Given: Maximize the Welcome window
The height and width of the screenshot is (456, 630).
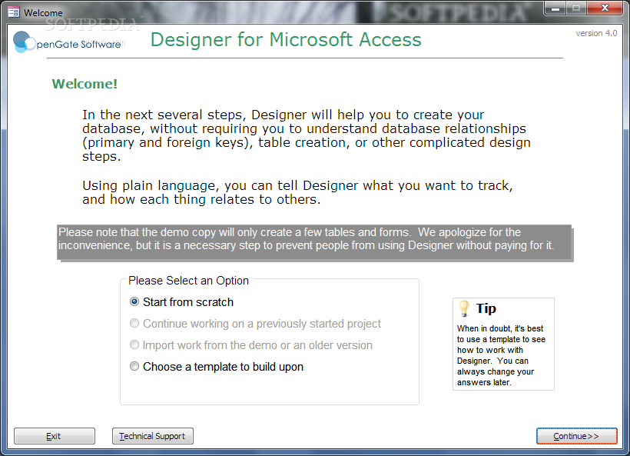Looking at the screenshot, I should point(576,8).
